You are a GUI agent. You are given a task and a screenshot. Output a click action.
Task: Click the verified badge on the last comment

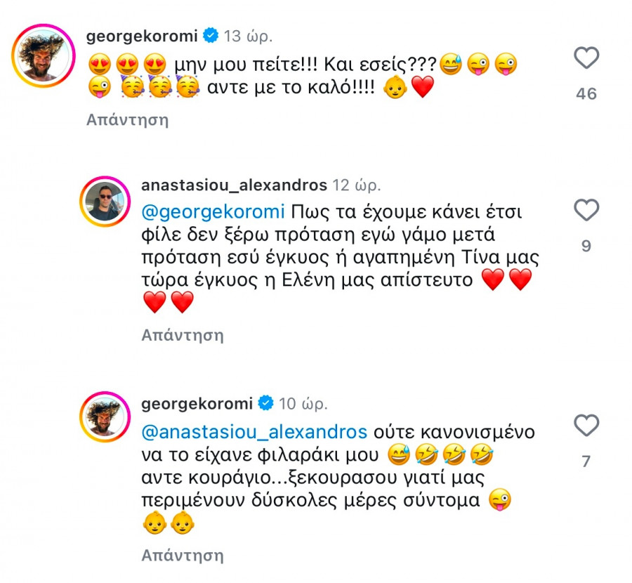coord(265,404)
